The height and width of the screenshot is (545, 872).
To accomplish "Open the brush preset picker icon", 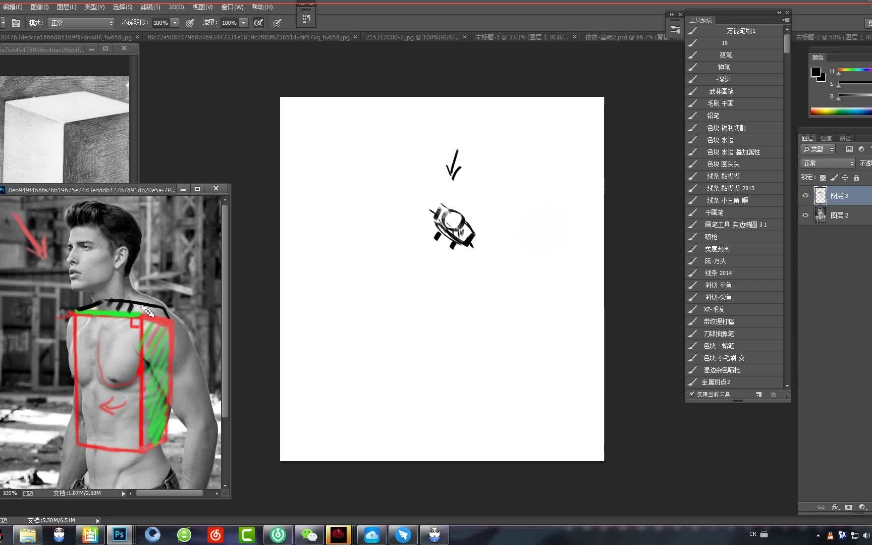I will pyautogui.click(x=16, y=23).
